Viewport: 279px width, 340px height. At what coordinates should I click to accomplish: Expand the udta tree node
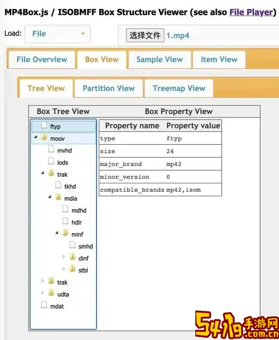pyautogui.click(x=42, y=293)
